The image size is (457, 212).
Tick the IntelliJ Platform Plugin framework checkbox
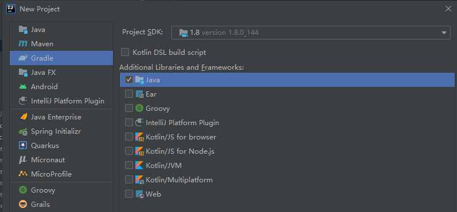point(129,122)
